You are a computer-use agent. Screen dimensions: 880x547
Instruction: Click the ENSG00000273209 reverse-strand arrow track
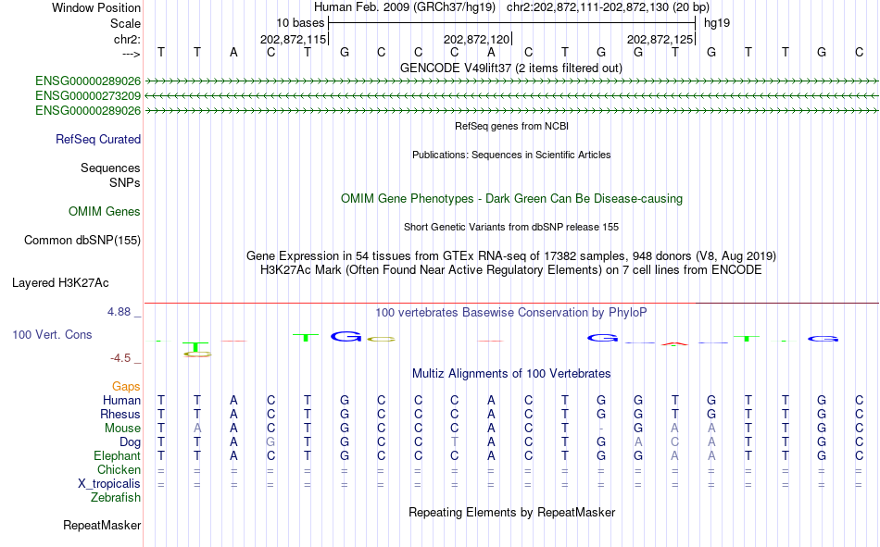click(511, 96)
